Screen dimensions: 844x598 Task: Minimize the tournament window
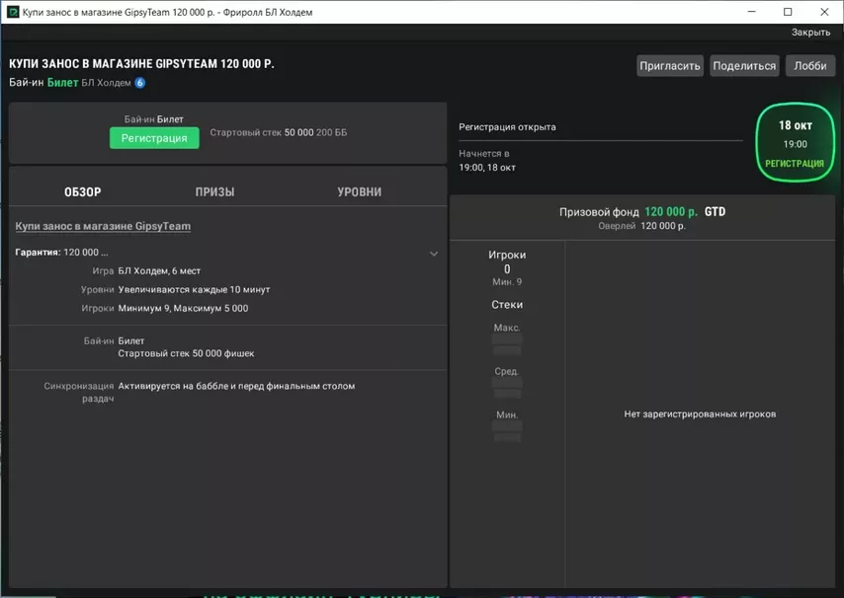[750, 12]
